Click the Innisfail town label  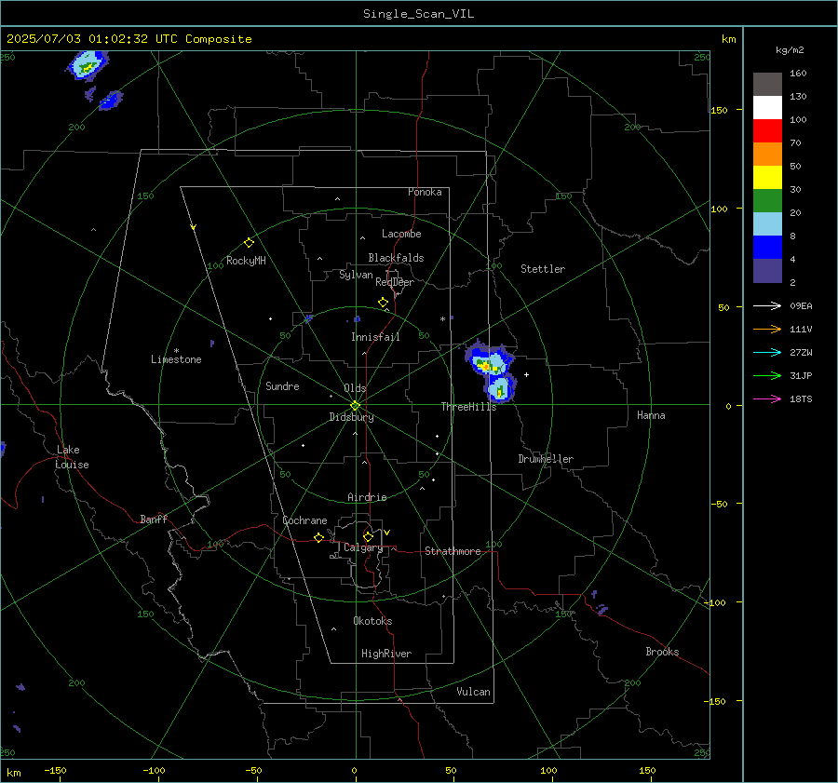tap(375, 337)
